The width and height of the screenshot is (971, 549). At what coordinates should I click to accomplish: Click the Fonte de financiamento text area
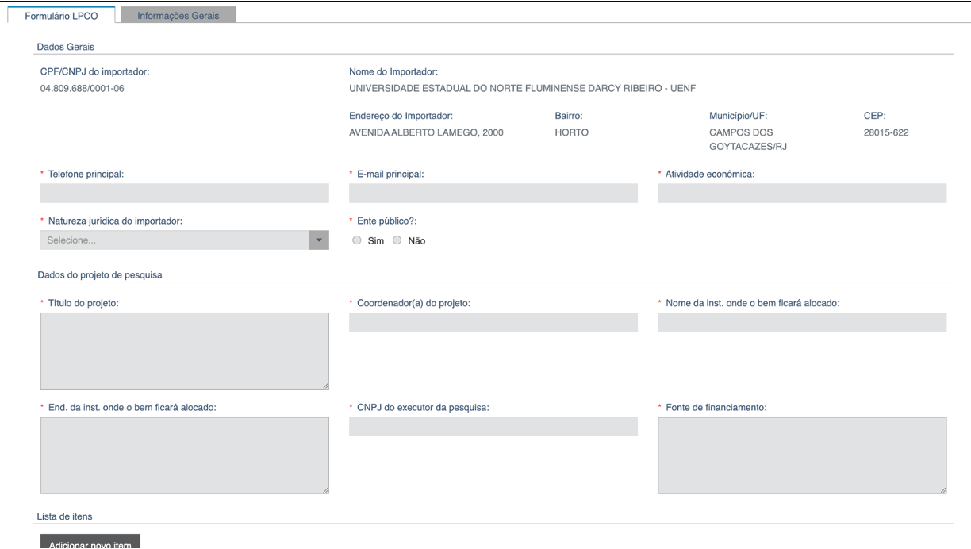[x=801, y=455]
